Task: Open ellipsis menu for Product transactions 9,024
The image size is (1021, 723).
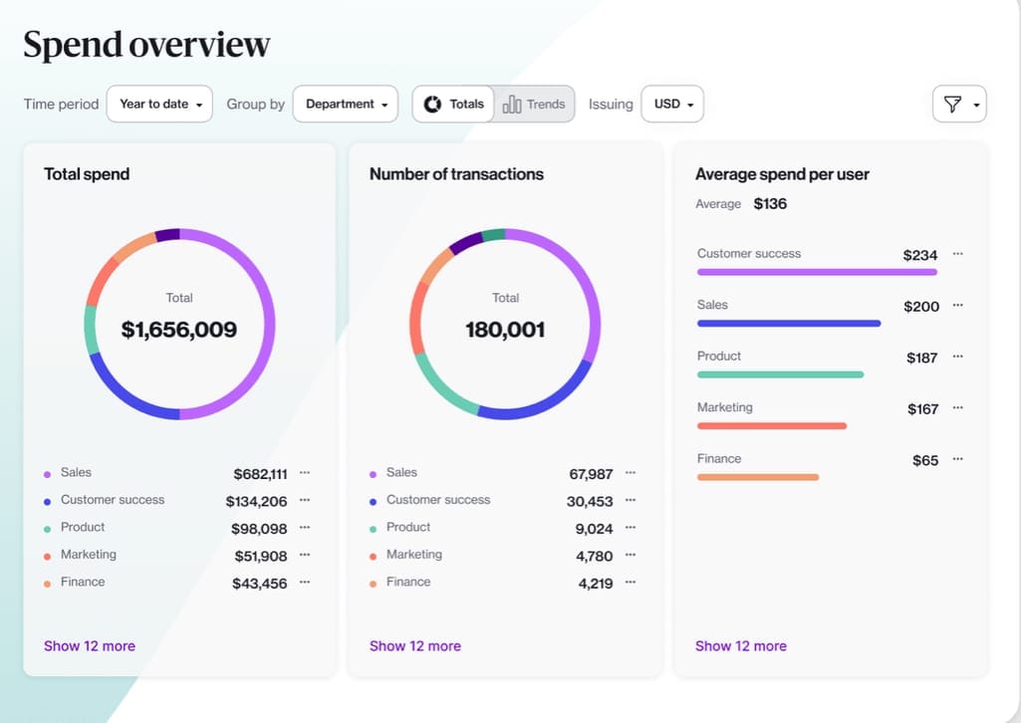Action: pos(631,528)
